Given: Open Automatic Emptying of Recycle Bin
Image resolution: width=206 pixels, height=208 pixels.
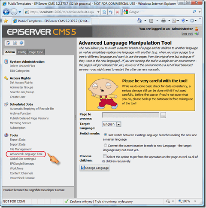Looking at the screenshot, I should (32, 109).
